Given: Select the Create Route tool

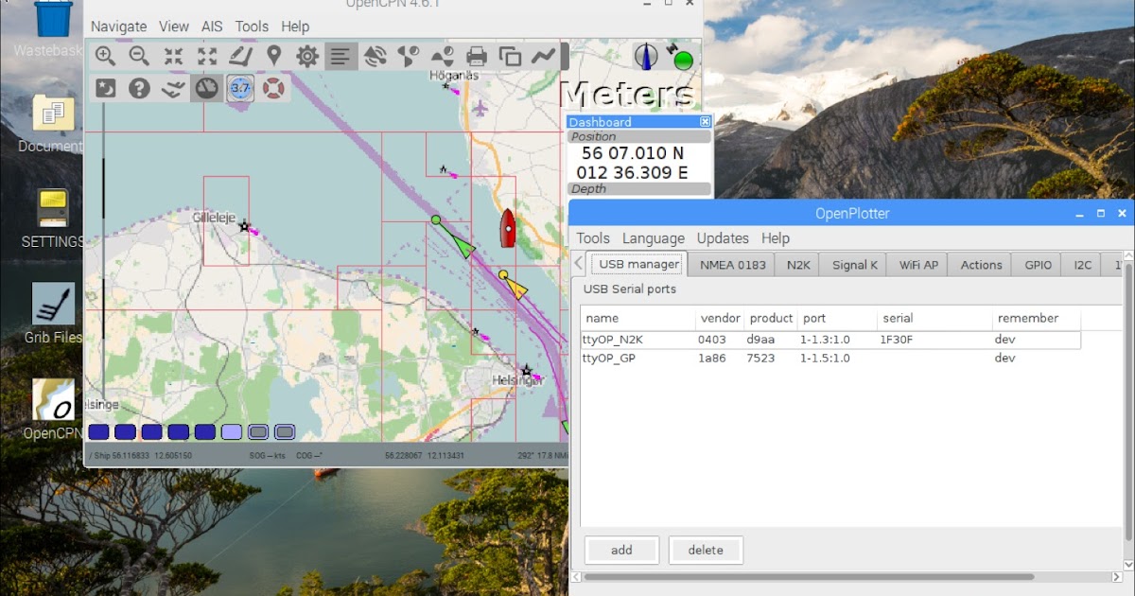Looking at the screenshot, I should pos(242,56).
